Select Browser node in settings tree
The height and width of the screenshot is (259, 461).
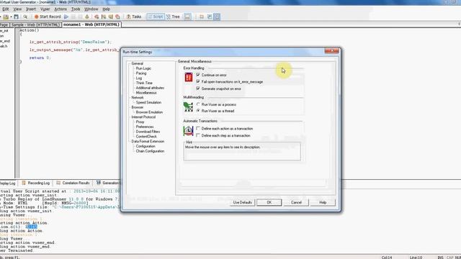[x=138, y=107]
